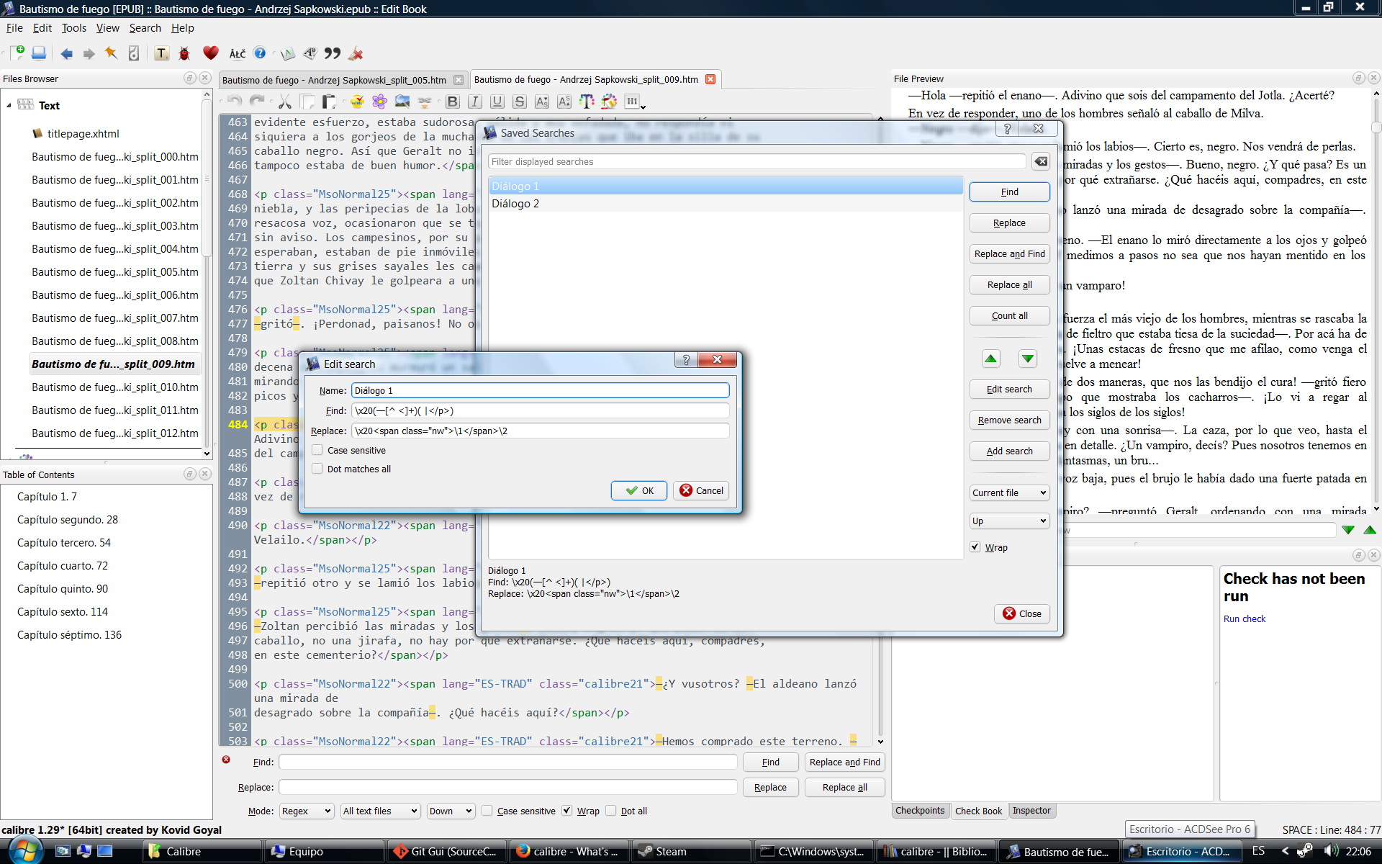Image resolution: width=1382 pixels, height=864 pixels.
Task: Move search up with green up arrow
Action: (990, 359)
